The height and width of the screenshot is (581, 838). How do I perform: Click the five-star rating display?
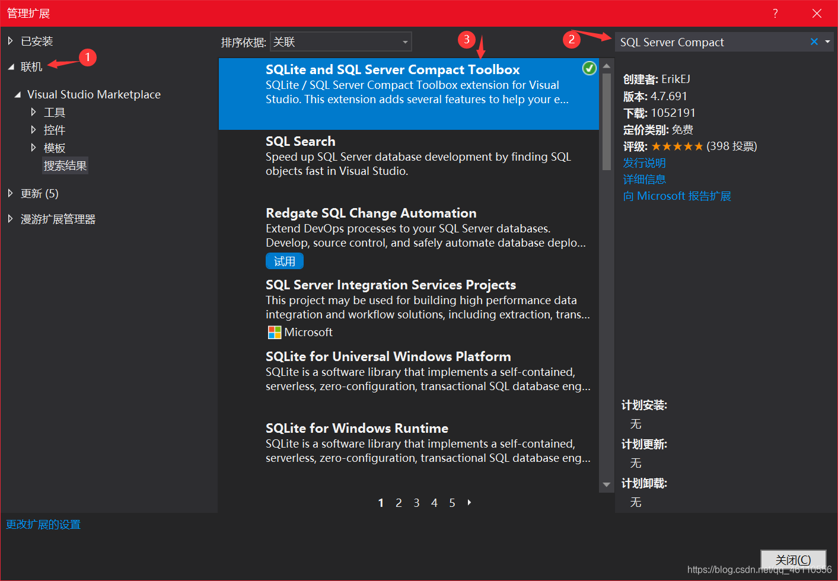[x=677, y=146]
